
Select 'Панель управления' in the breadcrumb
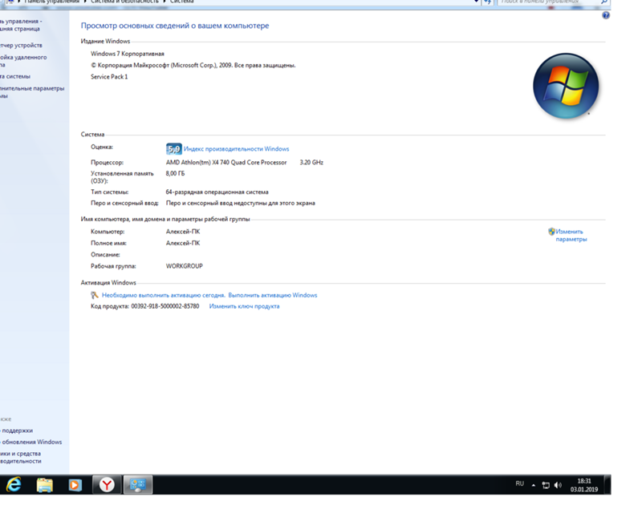tap(51, 2)
